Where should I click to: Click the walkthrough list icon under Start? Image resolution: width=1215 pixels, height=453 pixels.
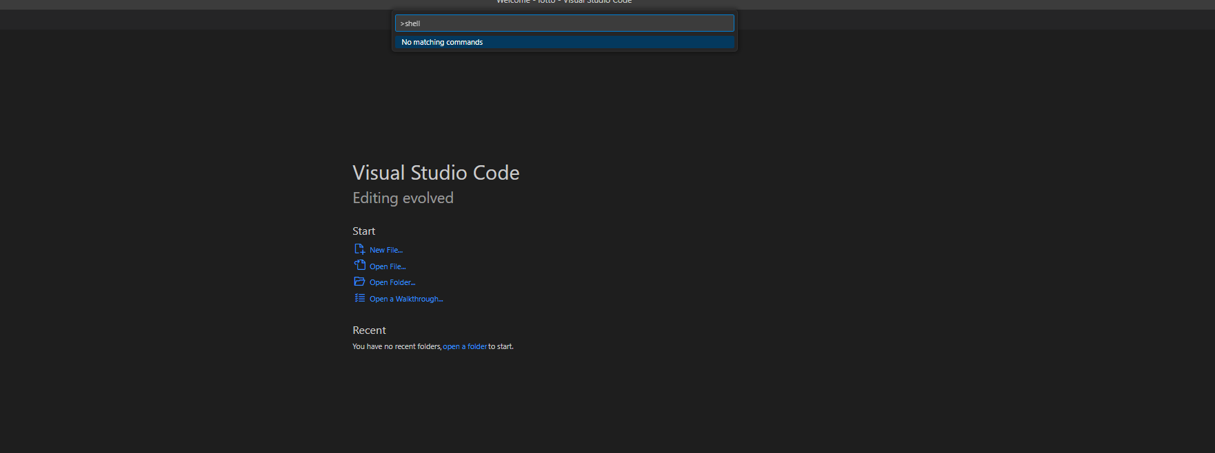coord(359,298)
